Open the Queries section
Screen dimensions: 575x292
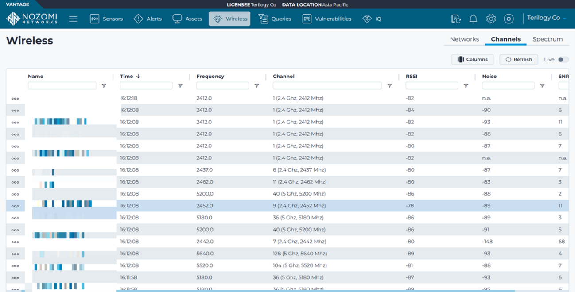pos(275,19)
